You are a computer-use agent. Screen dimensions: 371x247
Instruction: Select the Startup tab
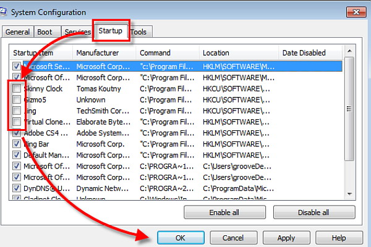point(111,31)
